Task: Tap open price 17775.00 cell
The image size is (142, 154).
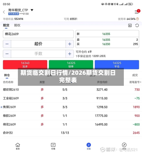Action: point(101,116)
